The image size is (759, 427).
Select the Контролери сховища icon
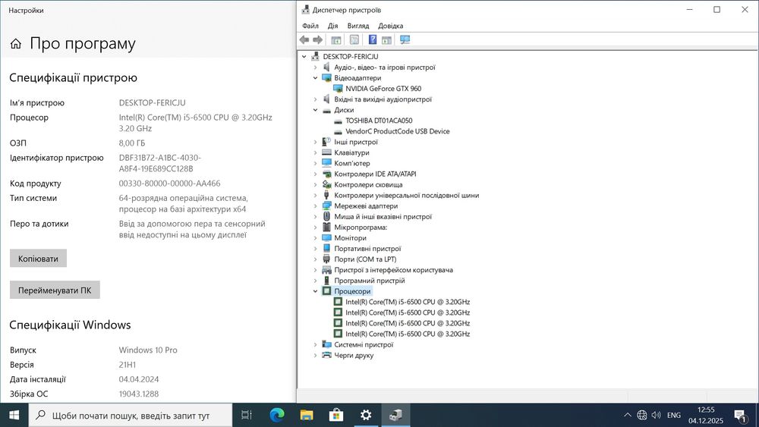click(326, 184)
